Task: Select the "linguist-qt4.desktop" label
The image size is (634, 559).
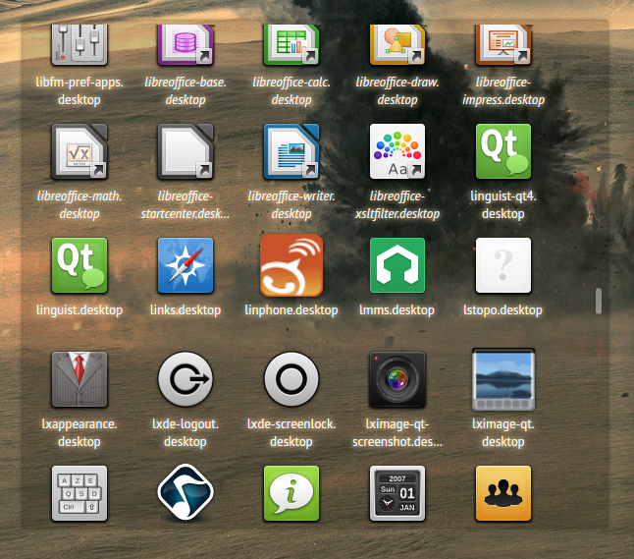Action: [503, 204]
